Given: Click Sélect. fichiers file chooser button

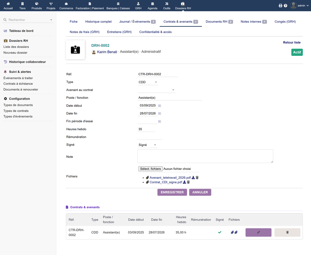Looking at the screenshot, I should [151, 169].
